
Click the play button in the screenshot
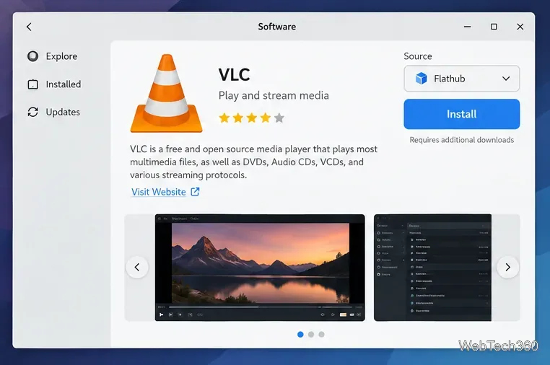pos(161,315)
